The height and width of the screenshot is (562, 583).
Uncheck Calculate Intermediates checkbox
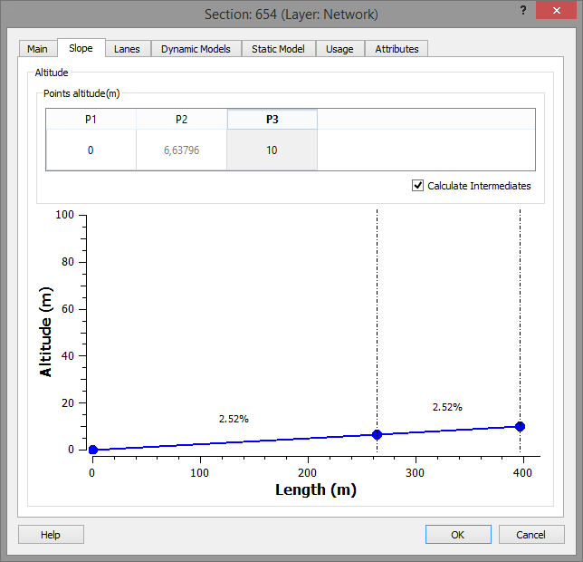[417, 186]
